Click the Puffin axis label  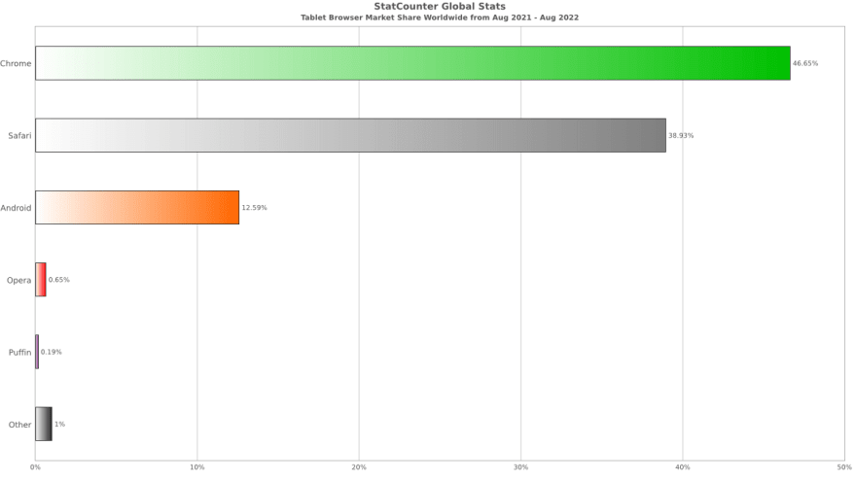click(x=19, y=353)
